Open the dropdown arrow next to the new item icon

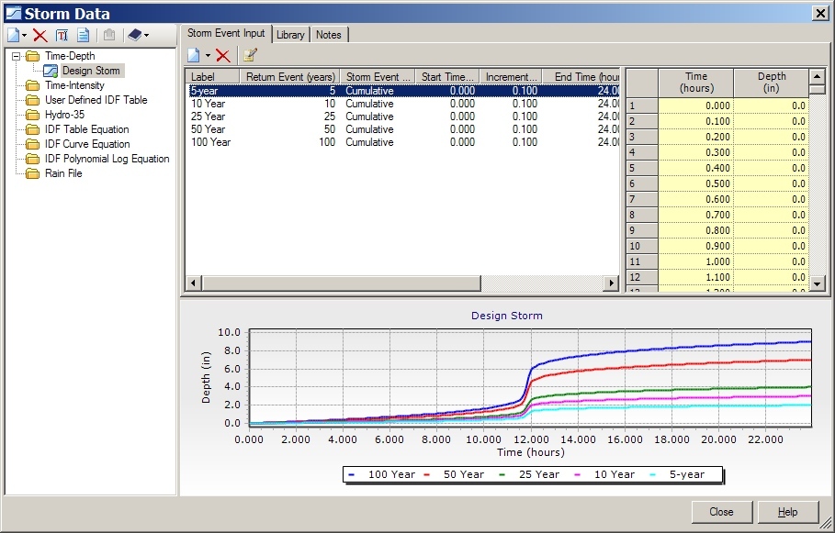coord(24,35)
